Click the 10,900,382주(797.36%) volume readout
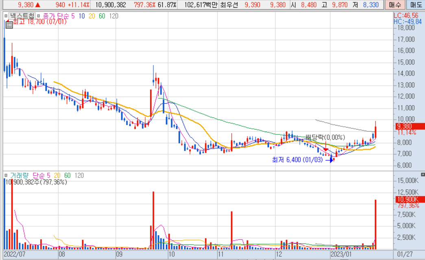The width and height of the screenshot is (425, 260). 36,182
